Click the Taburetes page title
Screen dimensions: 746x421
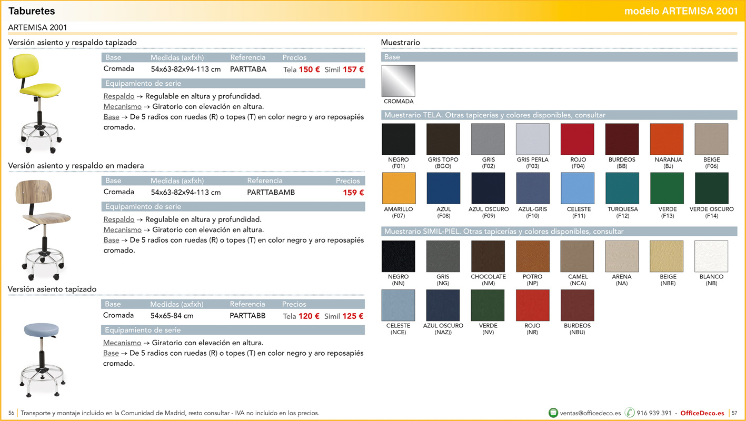32,11
